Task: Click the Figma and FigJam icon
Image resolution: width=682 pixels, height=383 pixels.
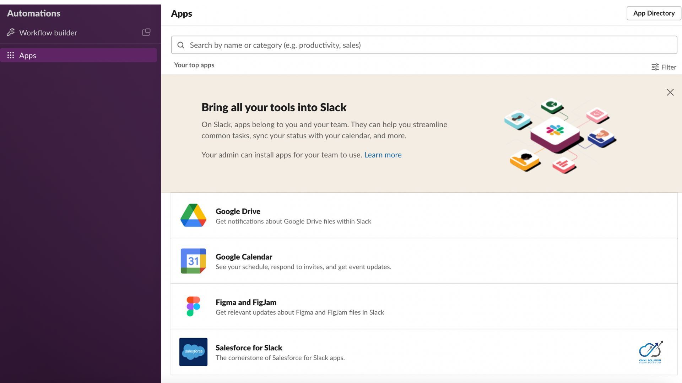Action: coord(193,306)
